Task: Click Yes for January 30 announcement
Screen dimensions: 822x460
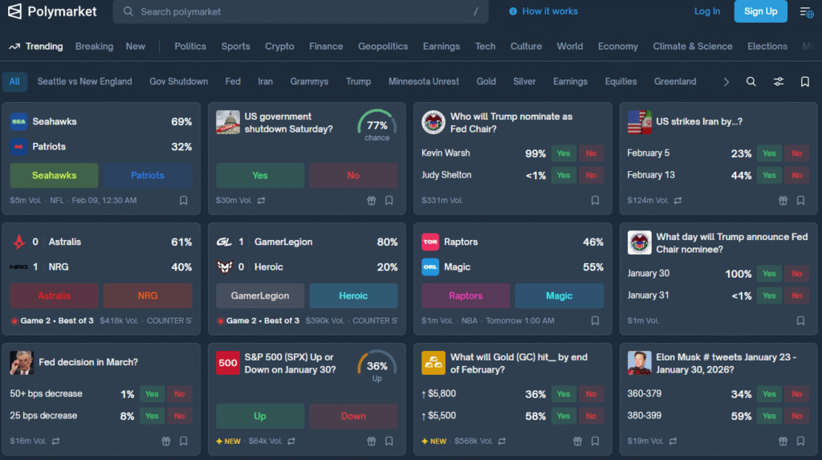Action: click(769, 274)
